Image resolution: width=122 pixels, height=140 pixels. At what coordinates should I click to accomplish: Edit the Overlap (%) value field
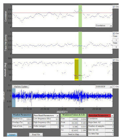point(27,123)
